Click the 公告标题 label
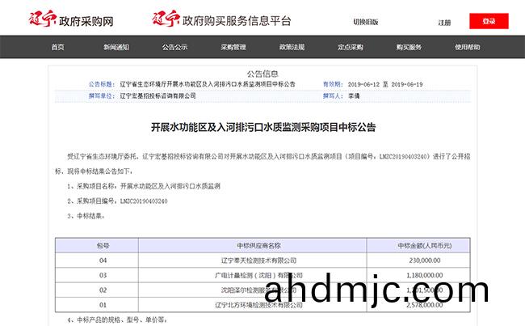 click(102, 84)
